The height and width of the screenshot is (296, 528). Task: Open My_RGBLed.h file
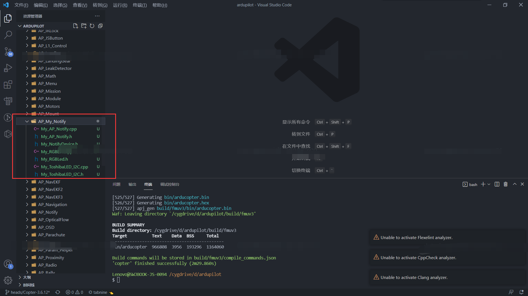point(61,159)
